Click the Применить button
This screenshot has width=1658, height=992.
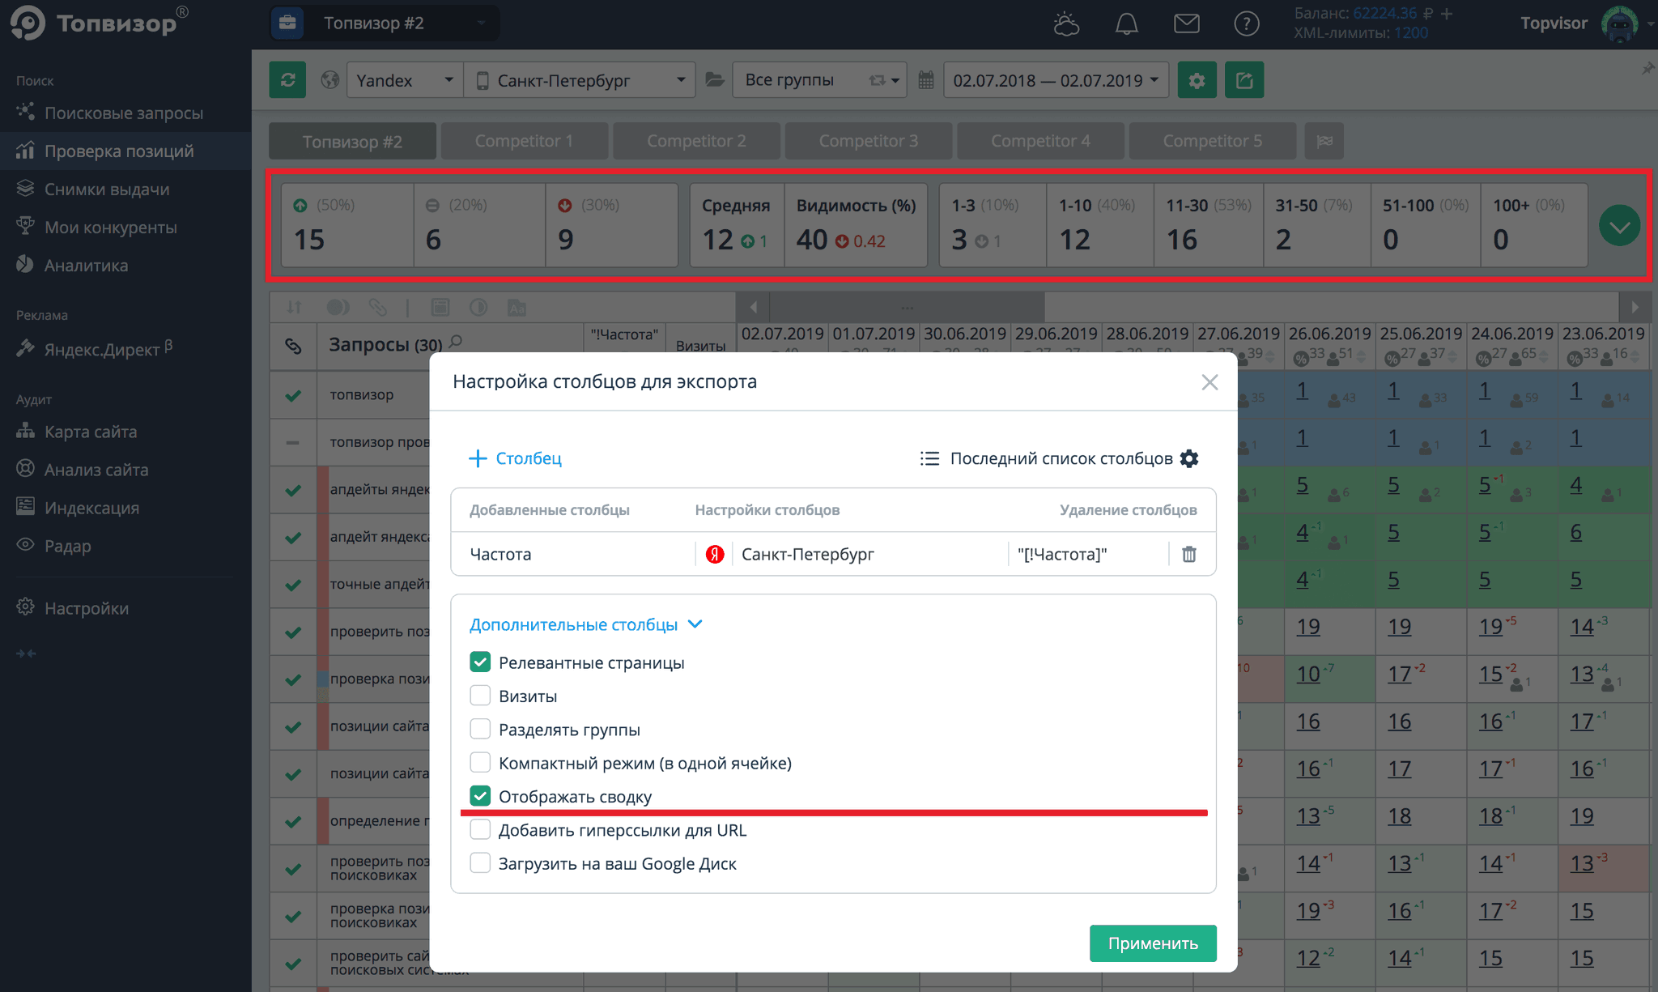(1153, 943)
